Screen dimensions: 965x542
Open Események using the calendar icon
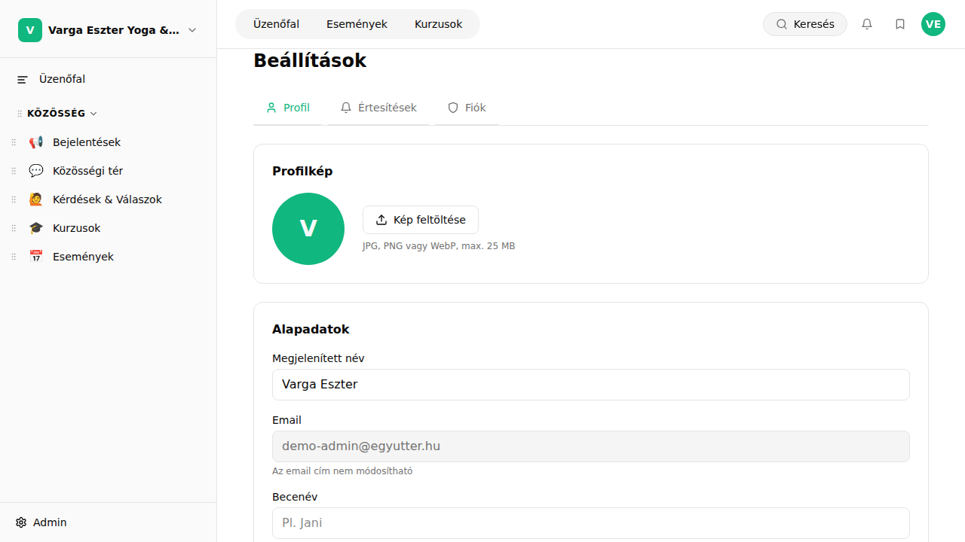pyautogui.click(x=35, y=256)
